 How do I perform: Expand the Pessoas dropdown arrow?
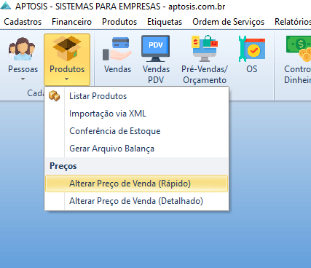point(23,79)
